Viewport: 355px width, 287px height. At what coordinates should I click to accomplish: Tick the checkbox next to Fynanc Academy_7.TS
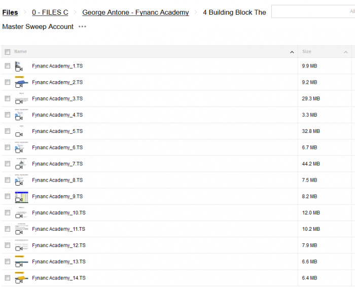tap(8, 164)
